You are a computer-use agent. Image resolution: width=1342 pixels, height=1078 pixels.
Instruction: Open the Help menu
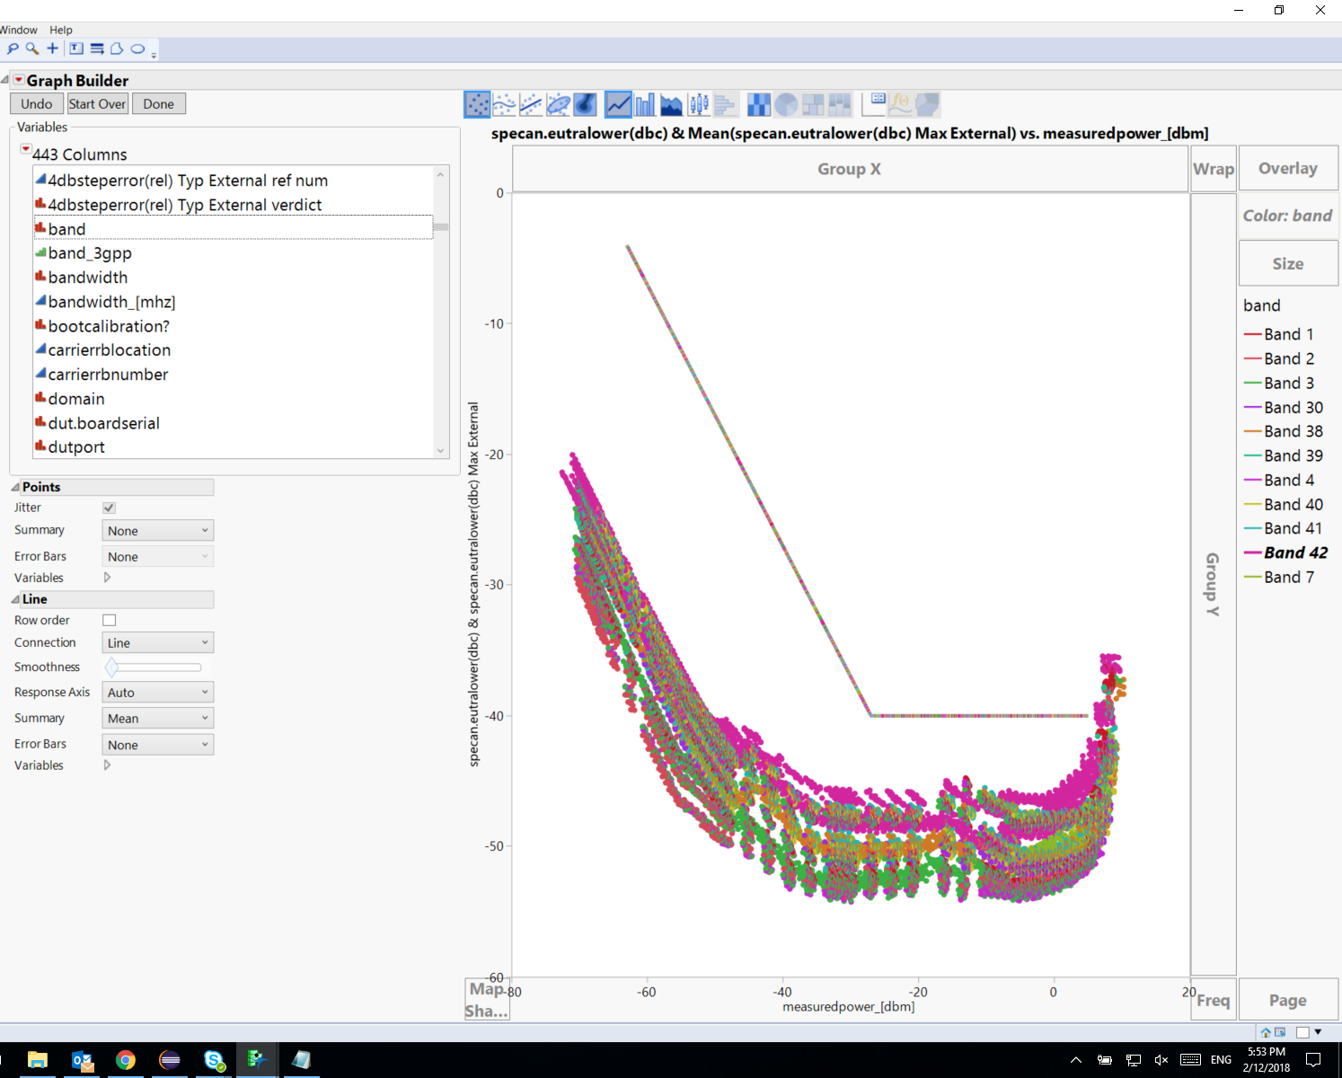[60, 30]
